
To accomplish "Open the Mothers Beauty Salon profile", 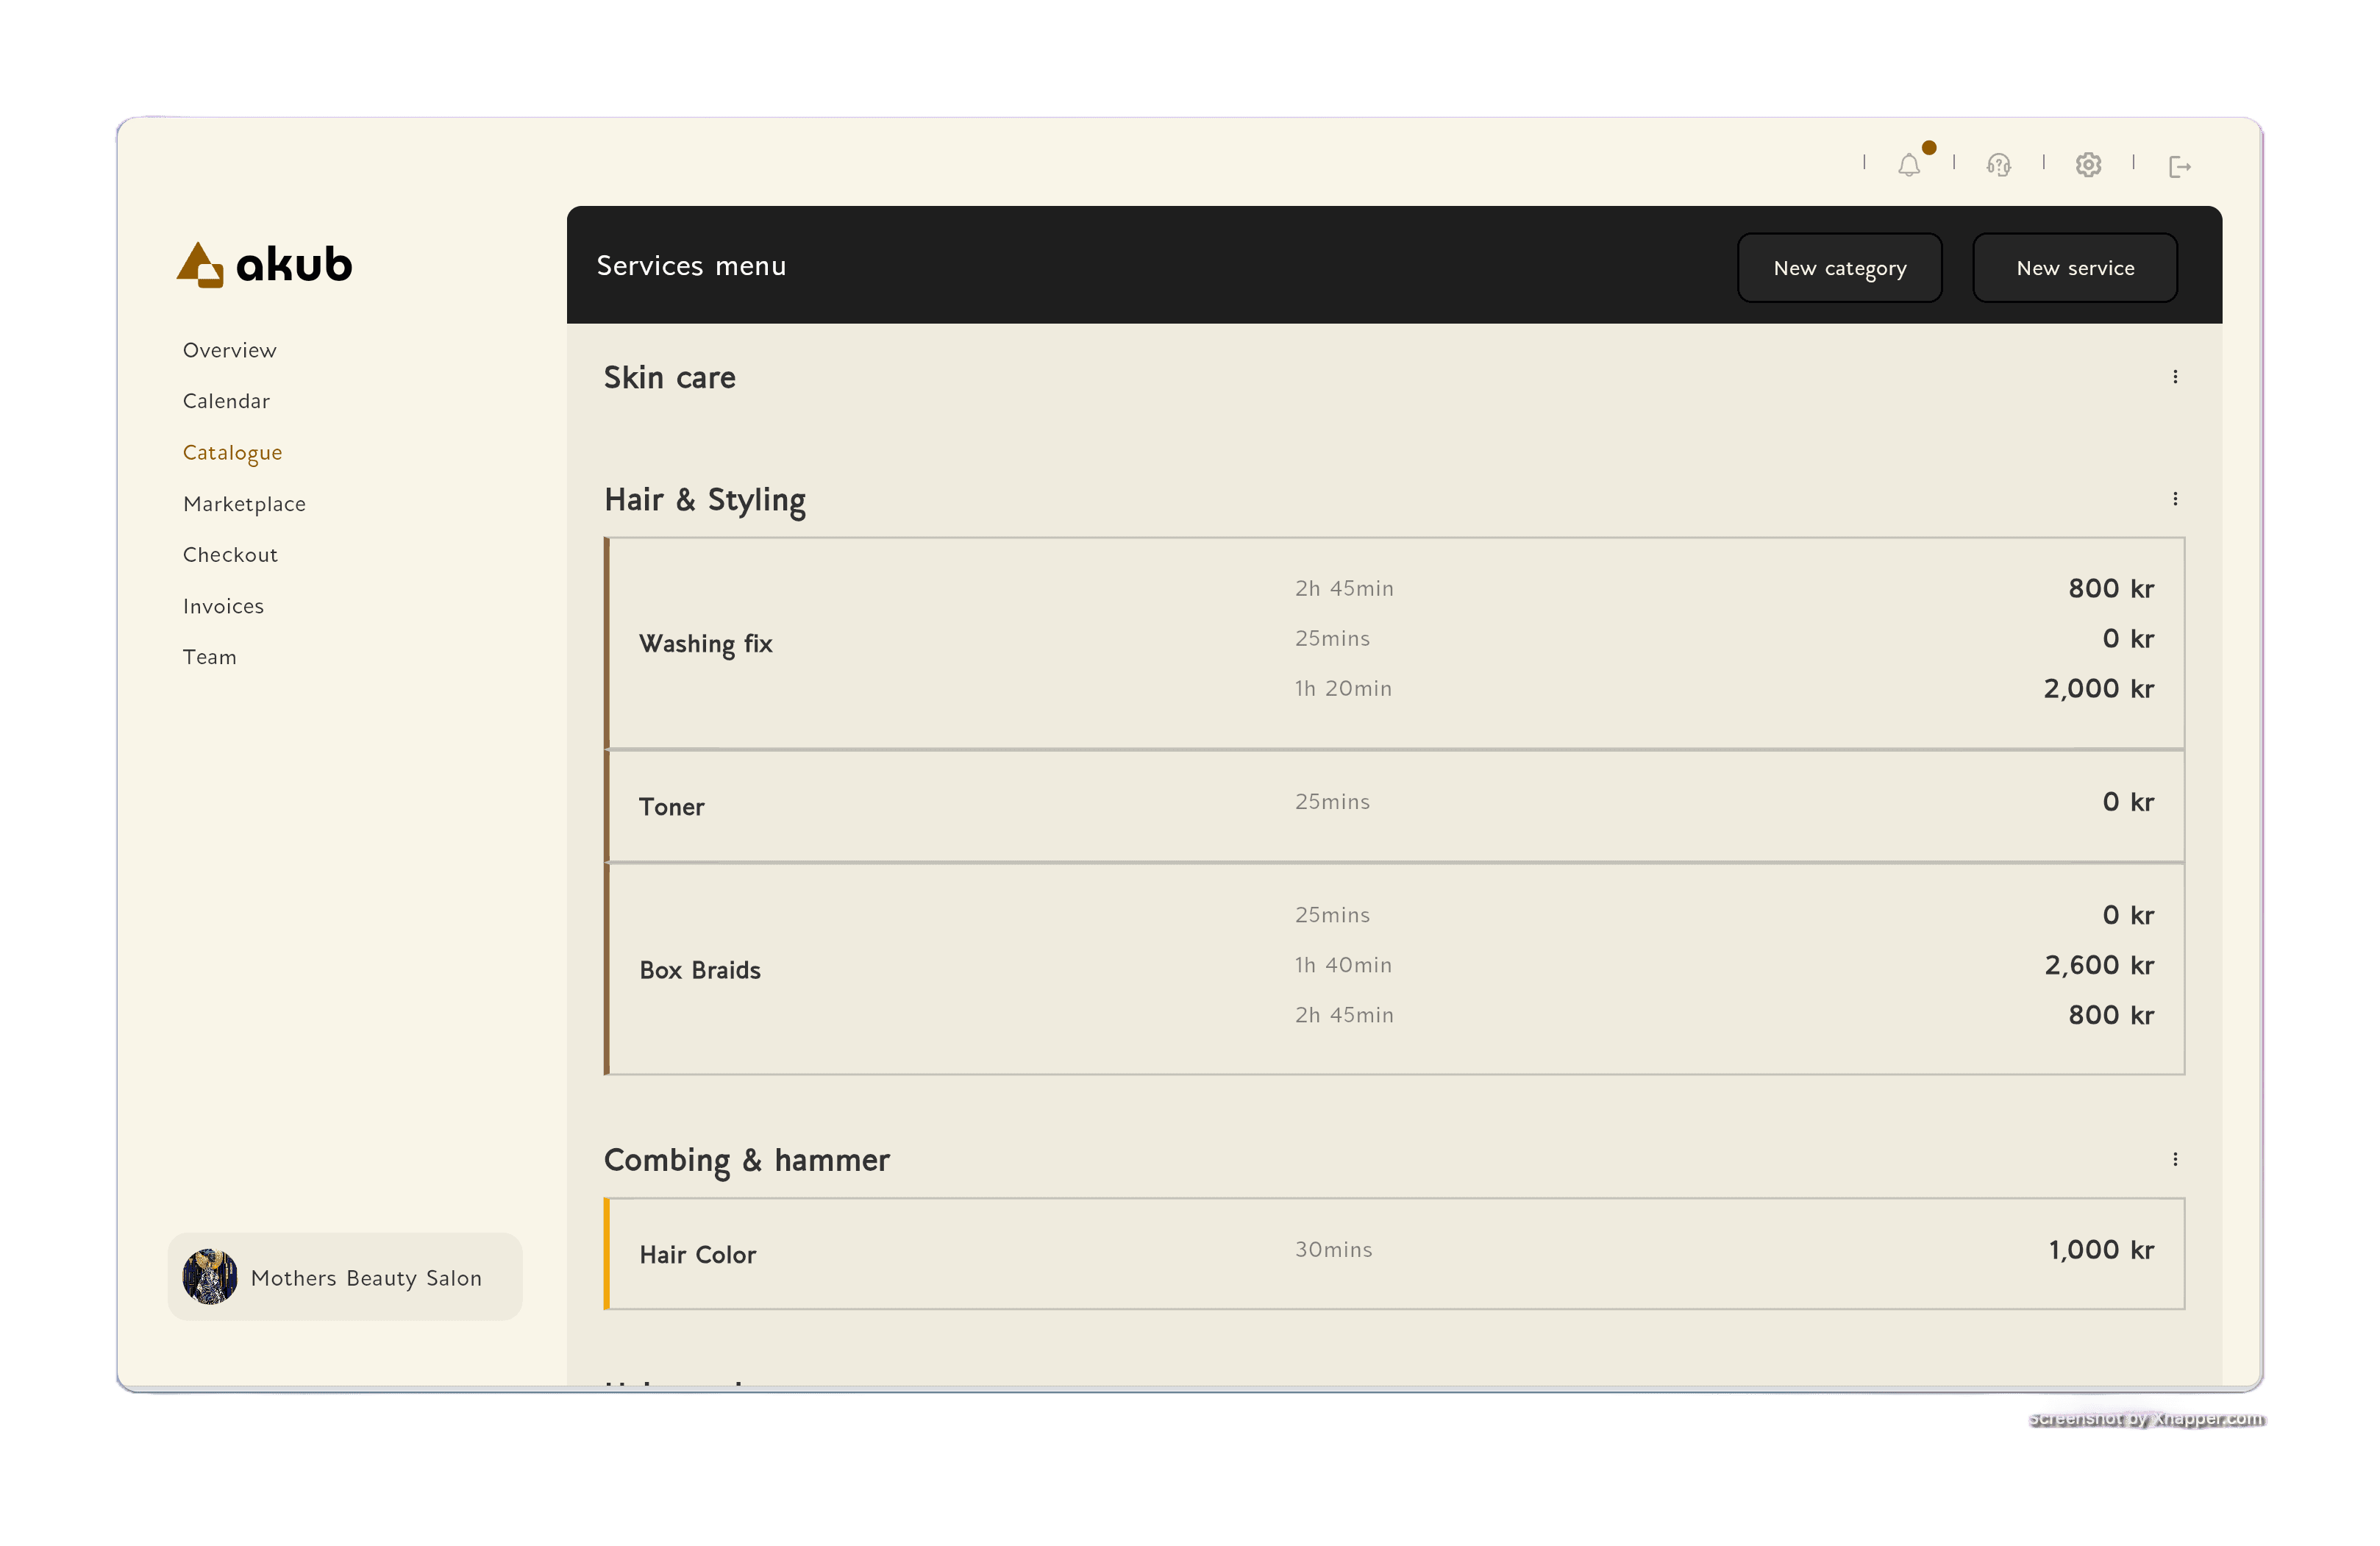I will 345,1277.
